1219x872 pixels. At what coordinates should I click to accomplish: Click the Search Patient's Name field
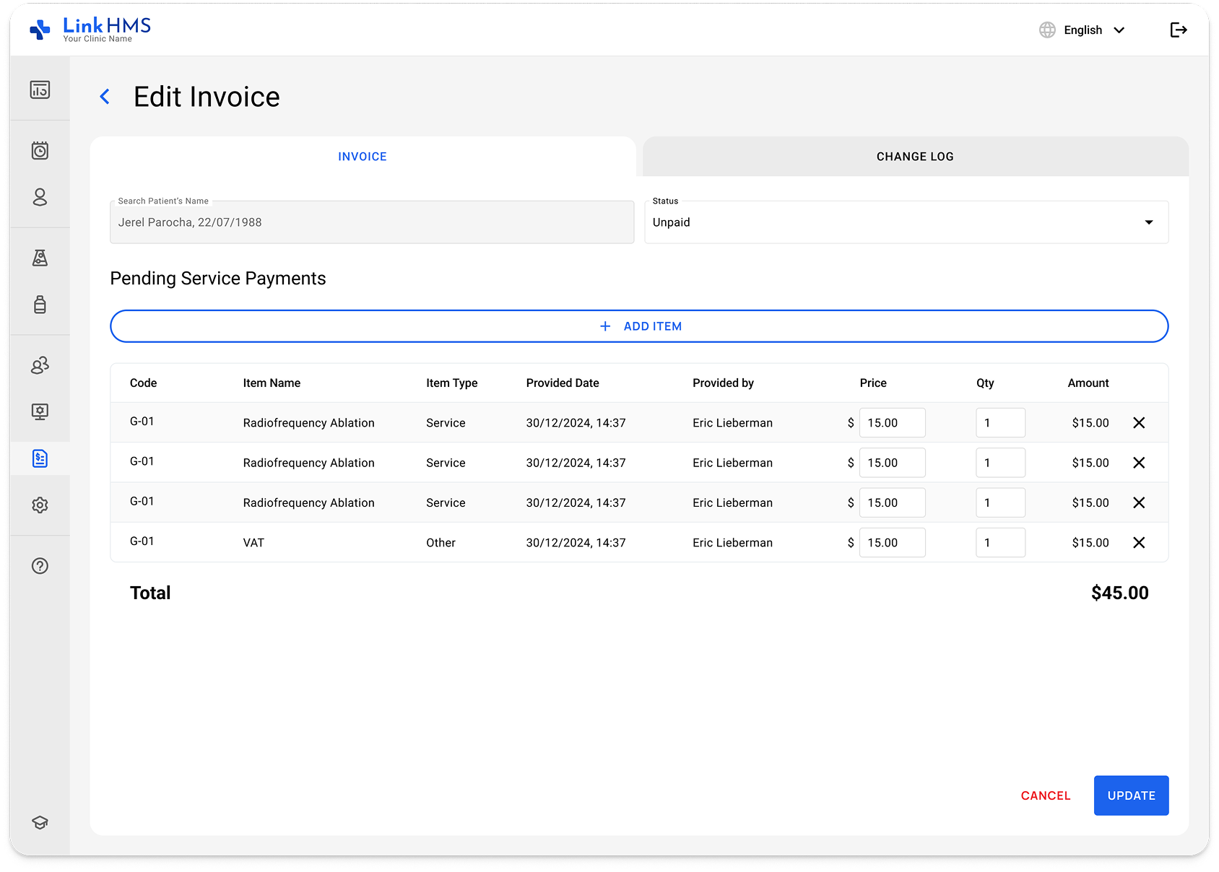pos(372,222)
